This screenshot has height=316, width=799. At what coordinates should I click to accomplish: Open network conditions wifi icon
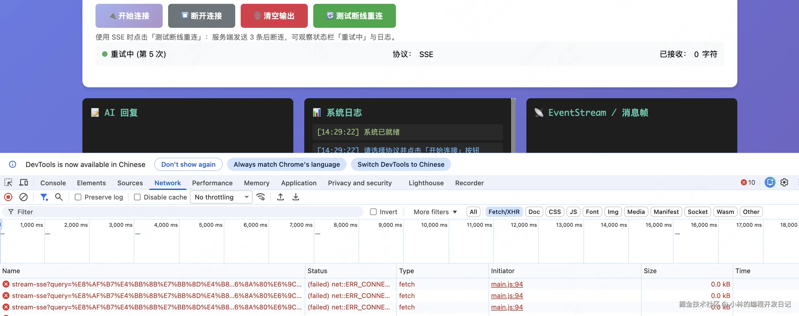(261, 197)
